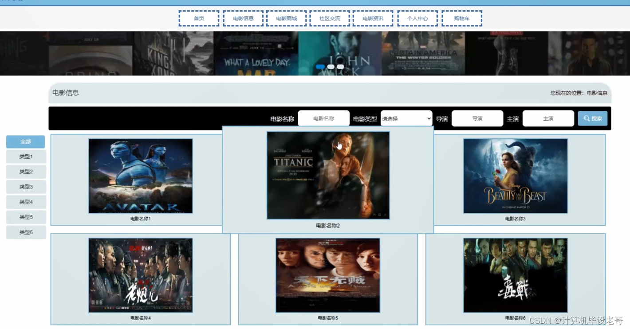Filter movies by 类型5

(x=26, y=217)
